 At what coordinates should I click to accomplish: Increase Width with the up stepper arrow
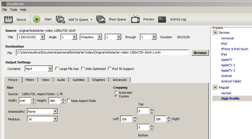33,99
